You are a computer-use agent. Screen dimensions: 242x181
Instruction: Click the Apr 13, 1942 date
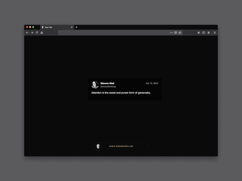coord(152,83)
